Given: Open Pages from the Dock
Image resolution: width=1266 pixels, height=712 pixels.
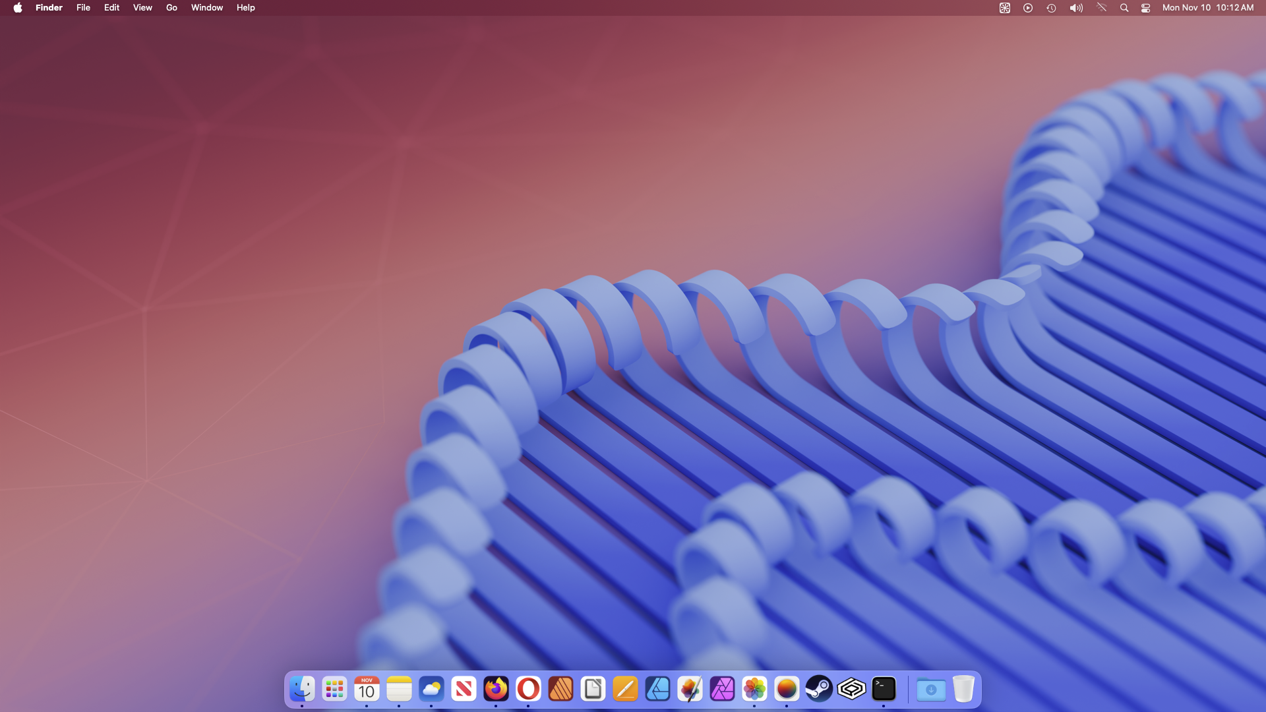Looking at the screenshot, I should click(625, 690).
